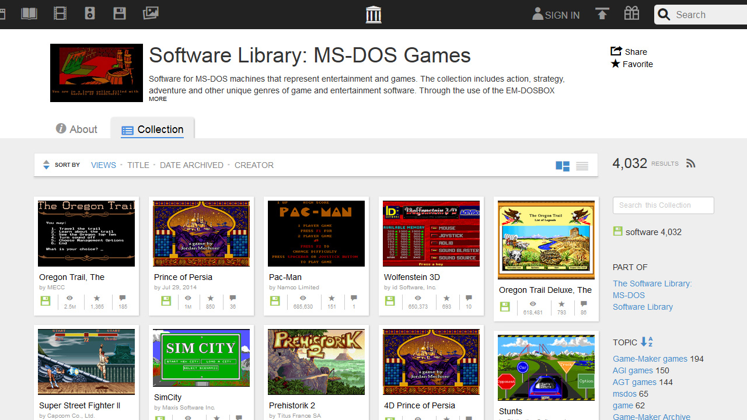
Task: Click the software 4,032 media type filter
Action: 647,232
